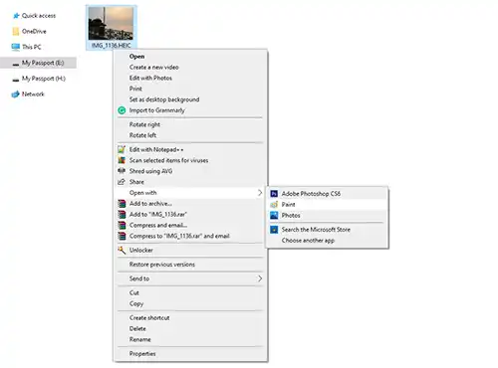This screenshot has width=498, height=368.
Task: Select Shred using AVG
Action: tap(190, 171)
